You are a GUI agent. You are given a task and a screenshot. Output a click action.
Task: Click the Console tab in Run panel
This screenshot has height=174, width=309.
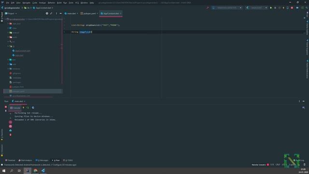[x=15, y=108]
